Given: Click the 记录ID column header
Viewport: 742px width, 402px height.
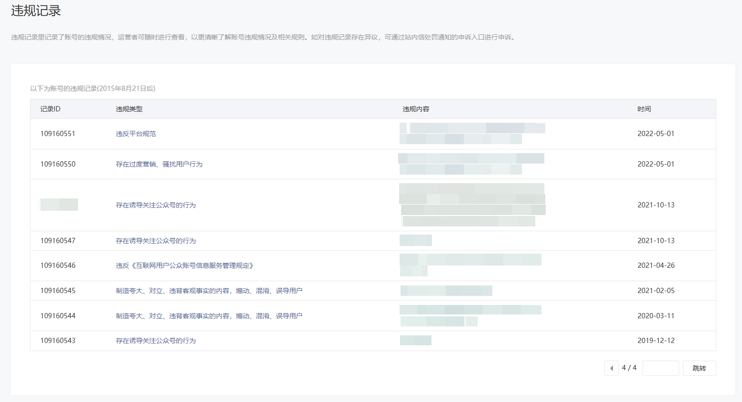Looking at the screenshot, I should pyautogui.click(x=50, y=109).
